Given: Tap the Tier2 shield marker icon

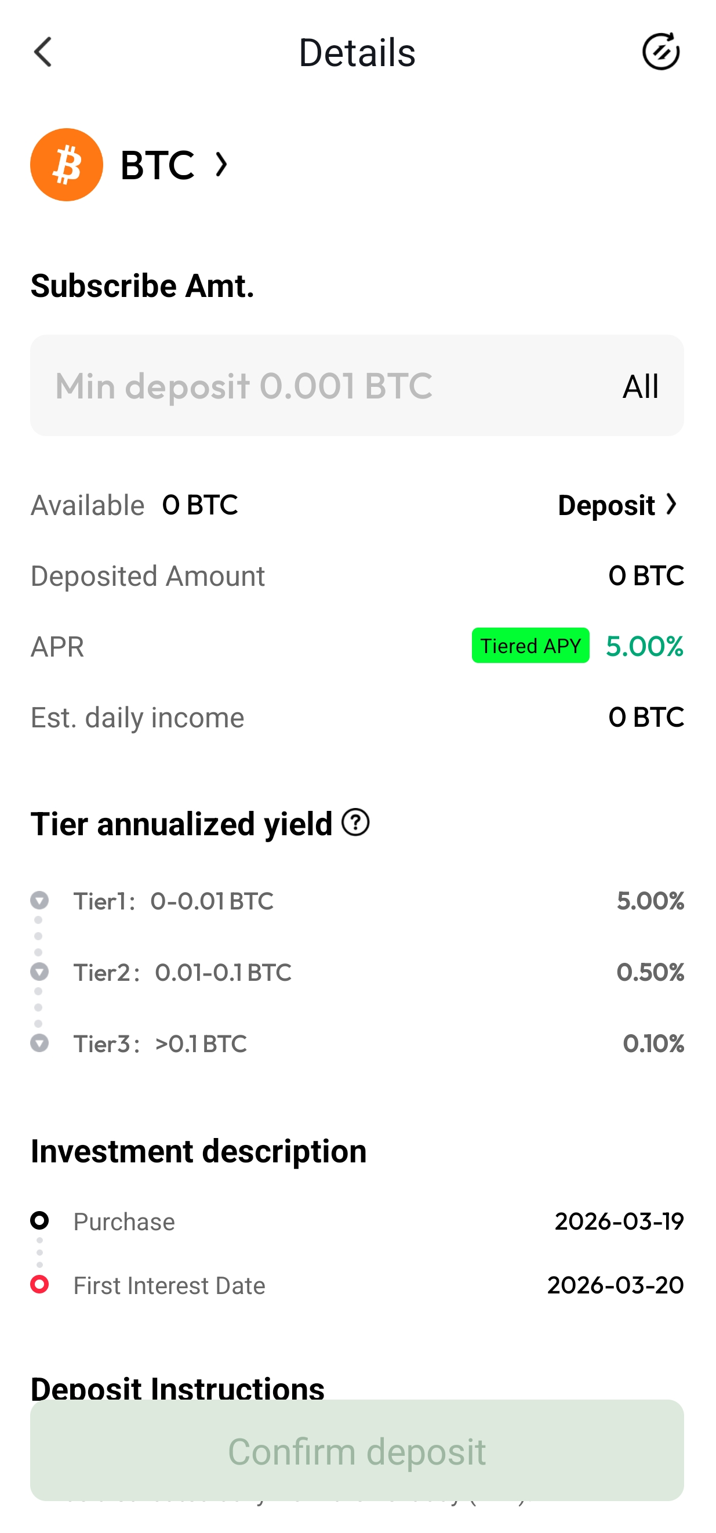Looking at the screenshot, I should coord(39,971).
